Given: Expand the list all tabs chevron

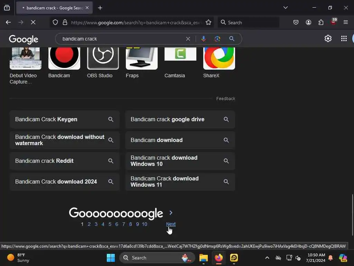Looking at the screenshot, I should point(285,8).
